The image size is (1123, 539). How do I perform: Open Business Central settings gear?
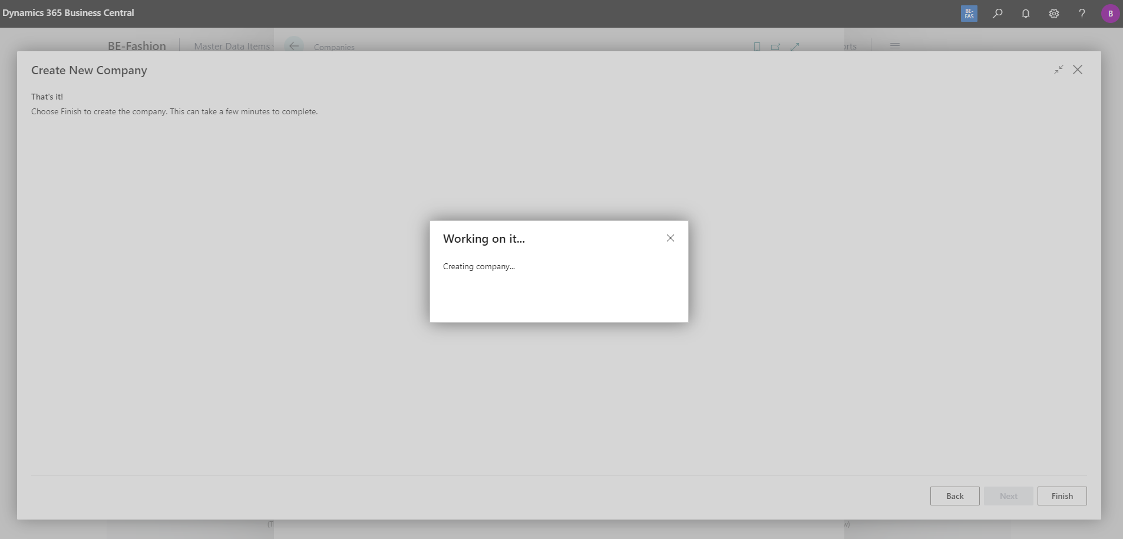click(x=1053, y=13)
